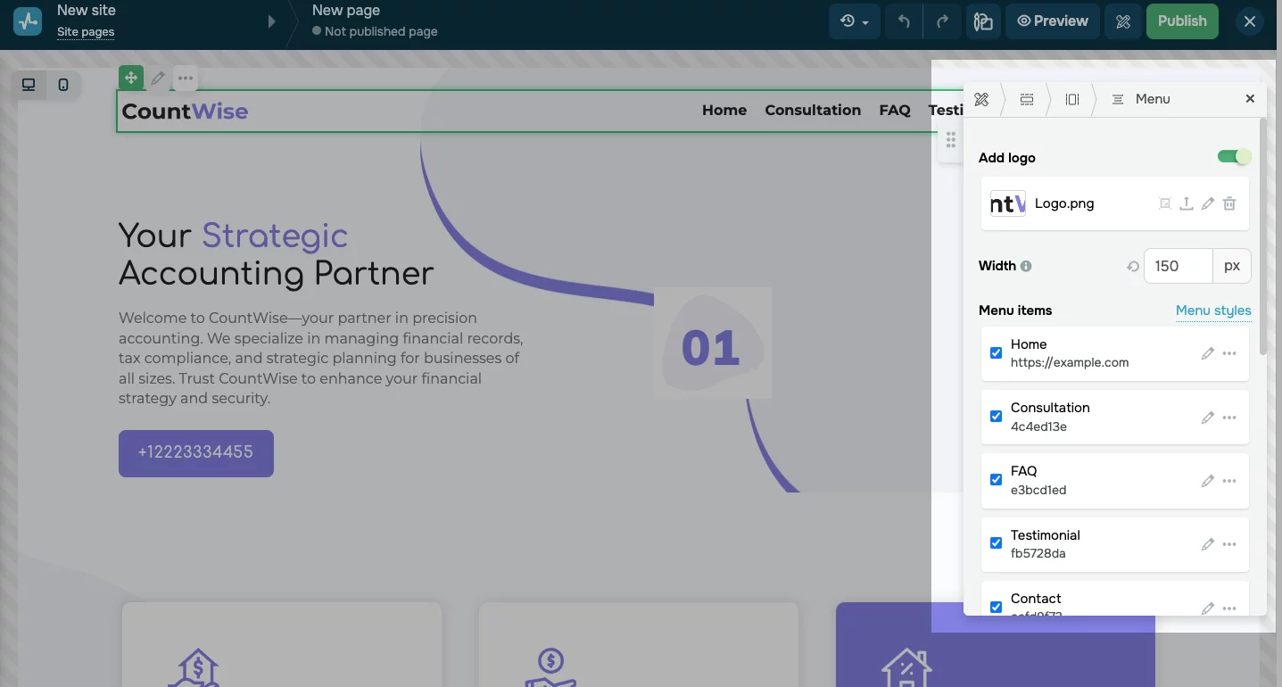Delete the Logo.png image
This screenshot has height=687, width=1282.
tap(1229, 203)
